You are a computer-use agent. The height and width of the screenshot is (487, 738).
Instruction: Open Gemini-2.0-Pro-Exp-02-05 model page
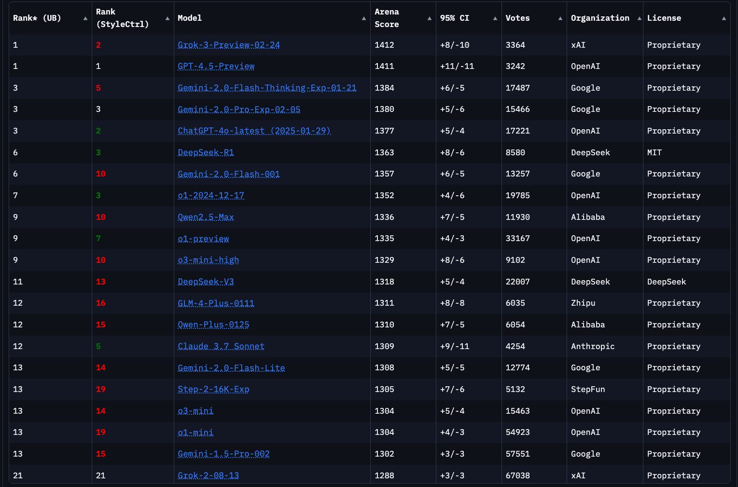click(x=239, y=109)
